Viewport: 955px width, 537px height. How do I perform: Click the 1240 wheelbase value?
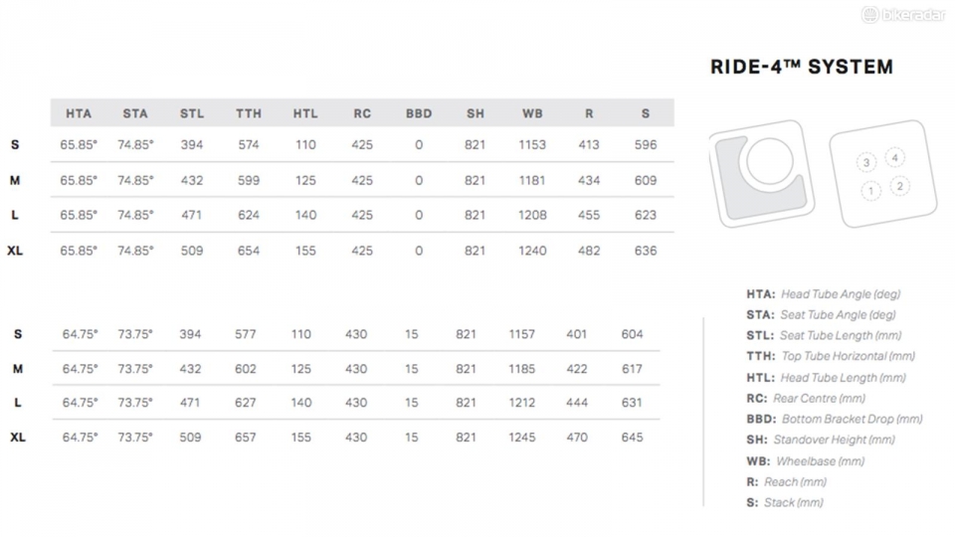[x=532, y=251]
